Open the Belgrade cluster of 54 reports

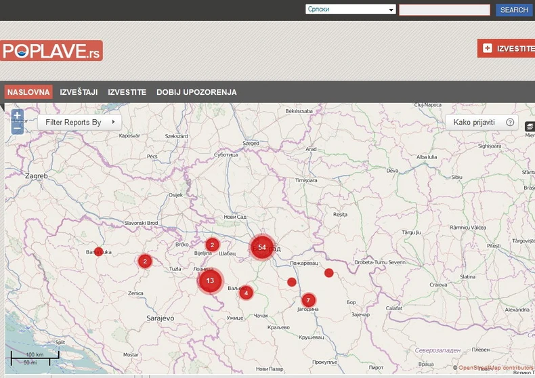[x=262, y=247]
